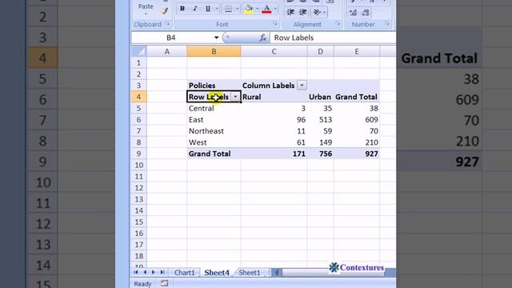The width and height of the screenshot is (512, 288).
Task: Select the Rural column heading cell
Action: (274, 97)
